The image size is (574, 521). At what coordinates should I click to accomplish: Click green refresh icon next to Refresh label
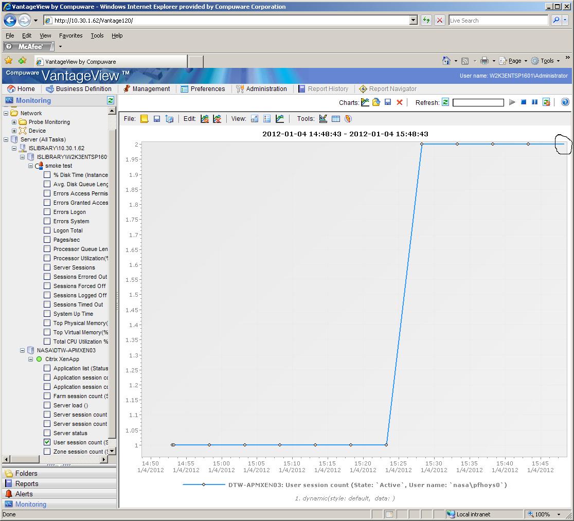click(x=445, y=102)
